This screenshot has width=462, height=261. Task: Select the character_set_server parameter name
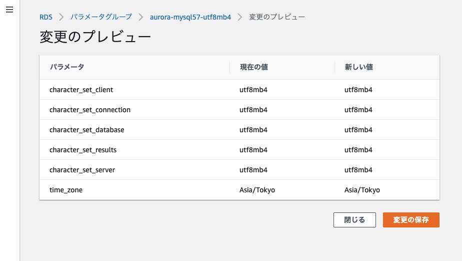(x=82, y=170)
